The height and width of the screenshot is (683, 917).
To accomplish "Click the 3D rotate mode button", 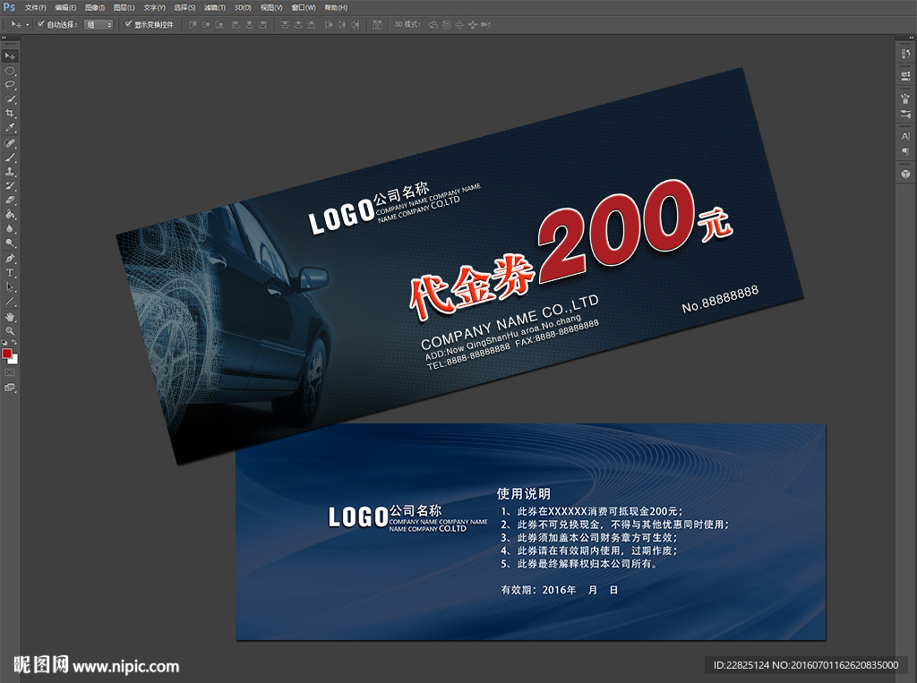I will (433, 24).
